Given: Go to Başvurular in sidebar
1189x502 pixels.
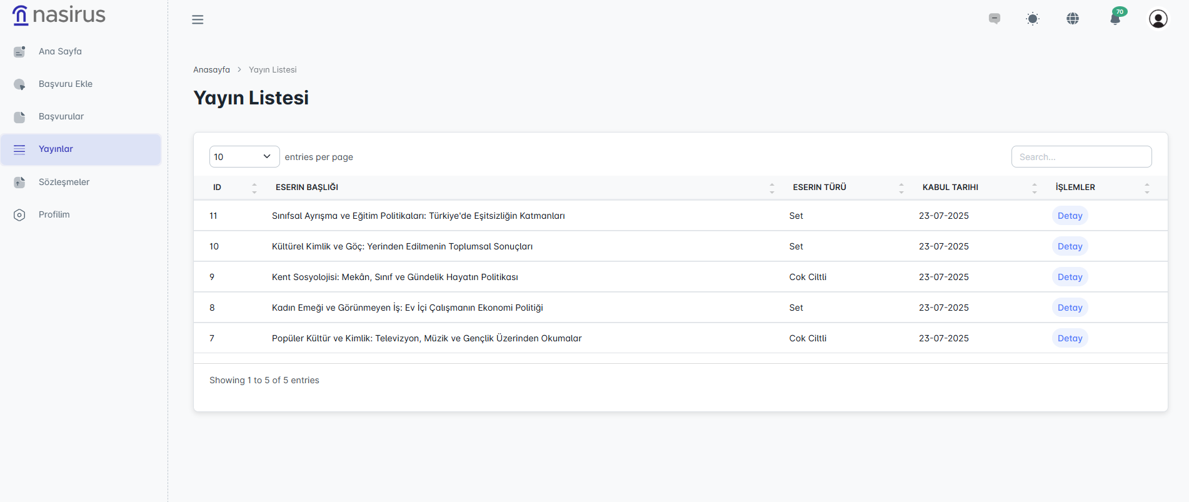Looking at the screenshot, I should pos(61,116).
